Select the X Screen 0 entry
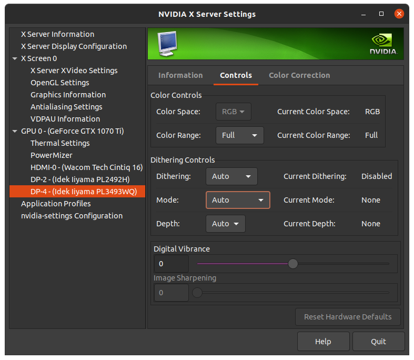Image resolution: width=414 pixels, height=360 pixels. (x=39, y=58)
